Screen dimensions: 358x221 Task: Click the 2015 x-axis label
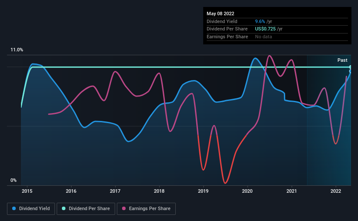point(27,191)
